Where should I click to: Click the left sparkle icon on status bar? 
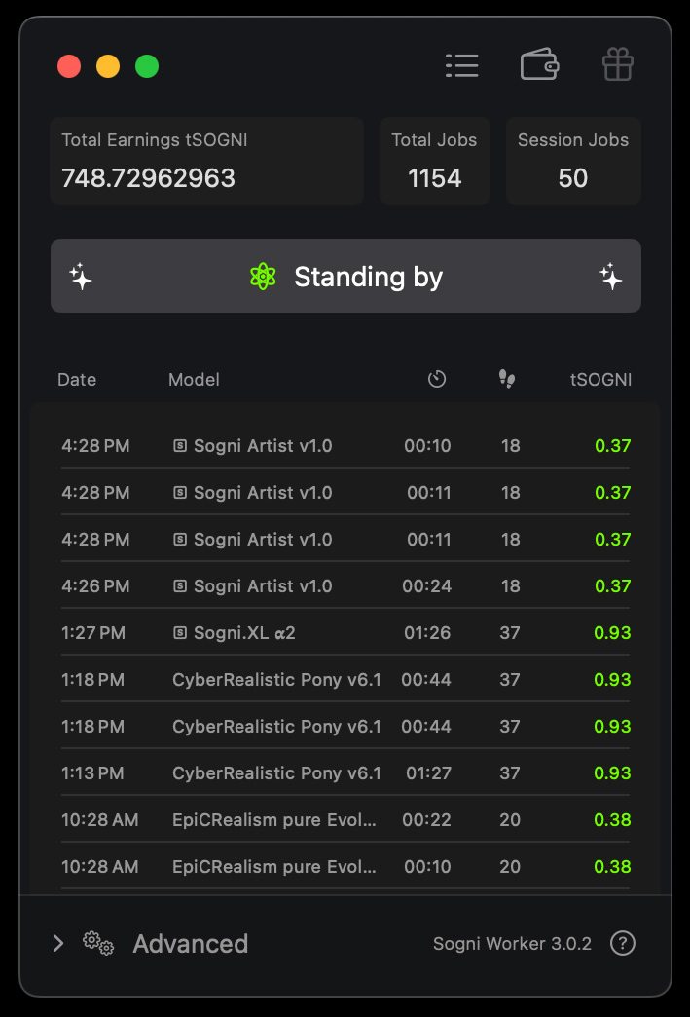coord(81,277)
